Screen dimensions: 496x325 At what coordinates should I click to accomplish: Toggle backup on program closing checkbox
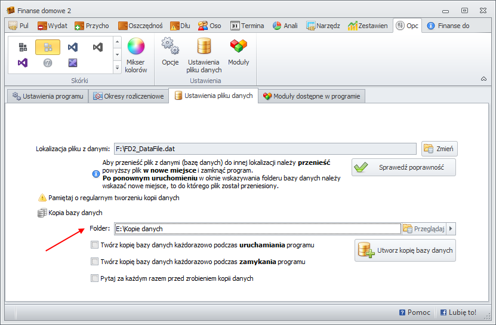point(94,262)
